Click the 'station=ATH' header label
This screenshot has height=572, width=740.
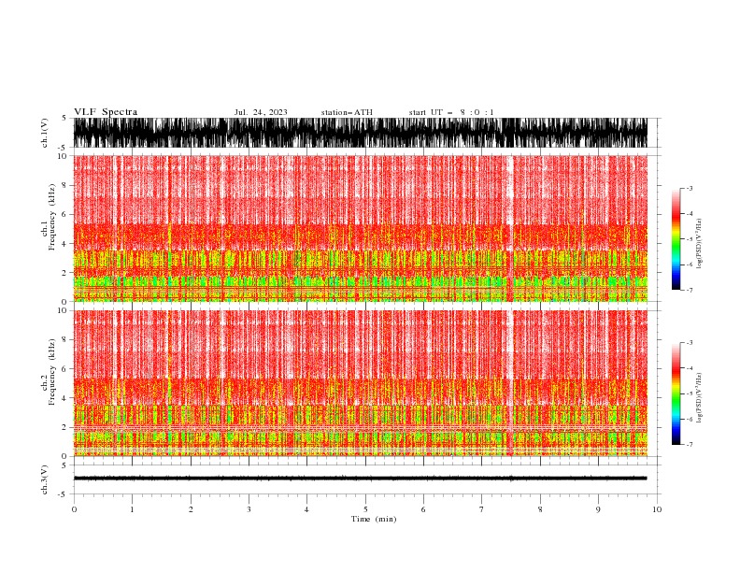tap(347, 112)
